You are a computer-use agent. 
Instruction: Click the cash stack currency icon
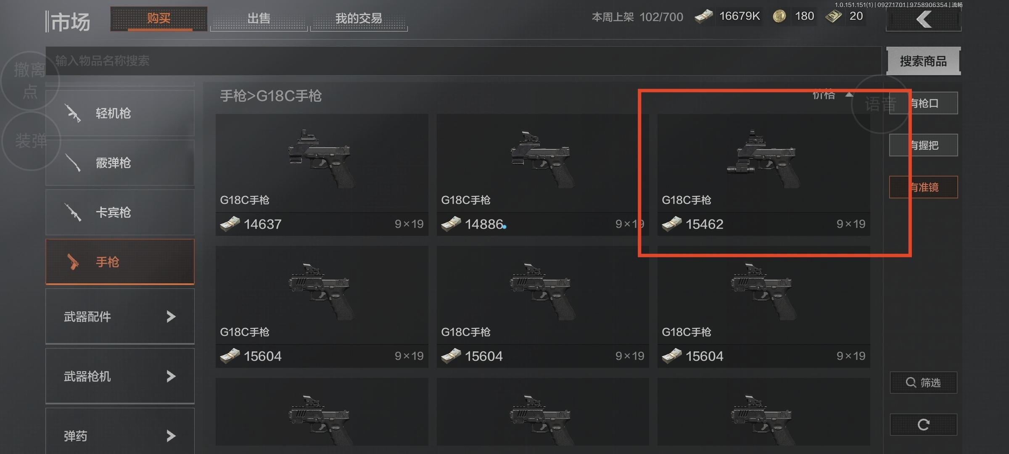point(703,16)
